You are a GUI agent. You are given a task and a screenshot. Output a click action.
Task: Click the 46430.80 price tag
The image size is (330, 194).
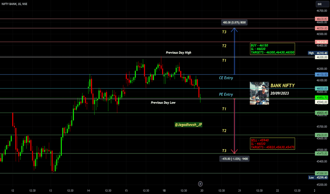322,42
